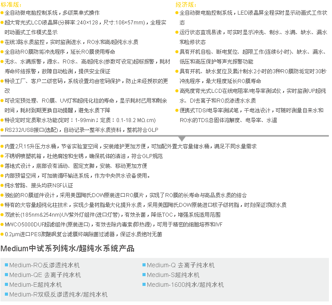Click the yellow bullet before RS232/USB接口 line
The width and height of the screenshot is (332, 305).
(x=2, y=130)
